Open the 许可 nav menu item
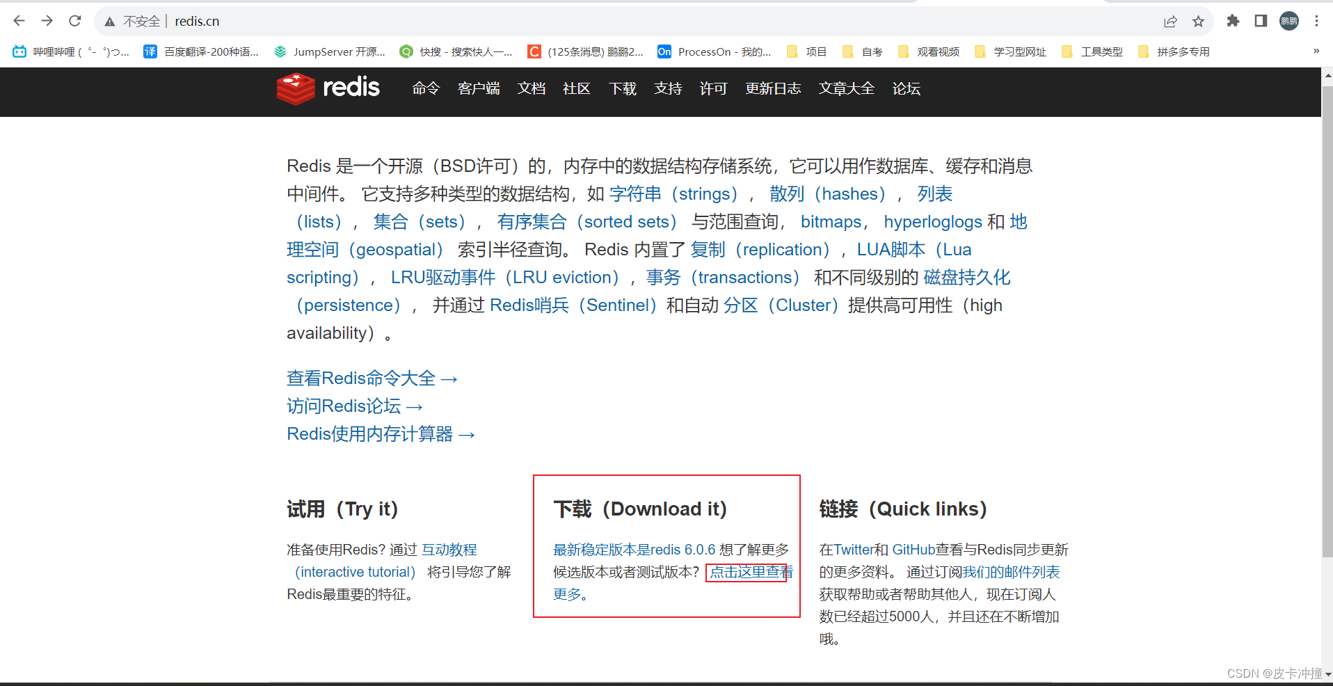 tap(713, 88)
